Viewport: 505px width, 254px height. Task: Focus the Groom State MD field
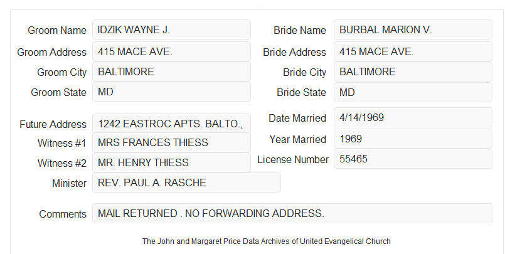171,92
